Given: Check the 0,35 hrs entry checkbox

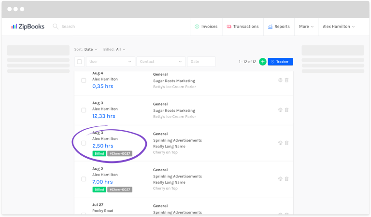Looking at the screenshot, I should coord(84,80).
